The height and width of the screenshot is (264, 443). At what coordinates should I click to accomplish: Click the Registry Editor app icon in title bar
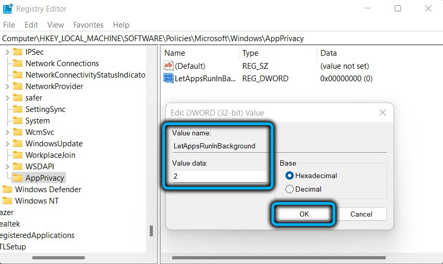click(x=8, y=9)
